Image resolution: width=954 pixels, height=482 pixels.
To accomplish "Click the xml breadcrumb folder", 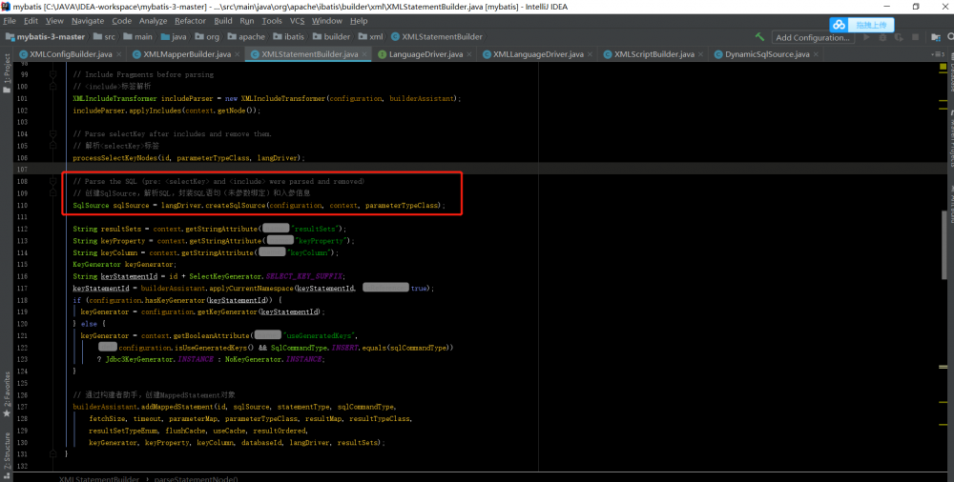I will 370,37.
